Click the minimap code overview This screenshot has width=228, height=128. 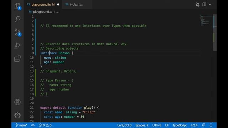tap(206, 20)
